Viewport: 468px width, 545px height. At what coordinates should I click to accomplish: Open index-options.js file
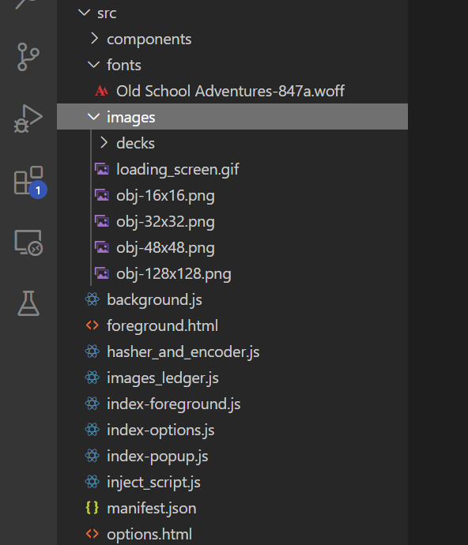pos(160,430)
